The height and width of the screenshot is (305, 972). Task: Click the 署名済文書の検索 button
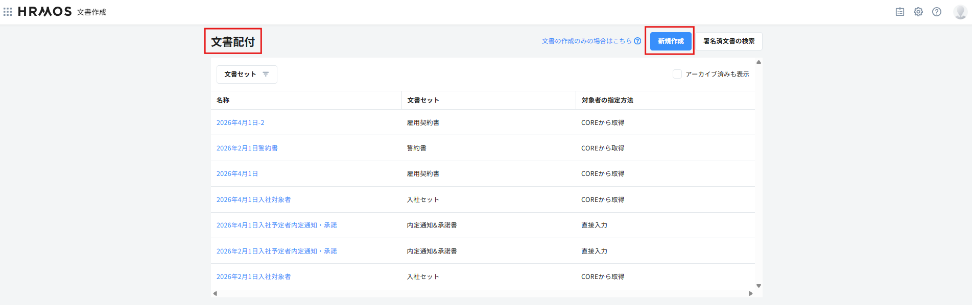[729, 41]
